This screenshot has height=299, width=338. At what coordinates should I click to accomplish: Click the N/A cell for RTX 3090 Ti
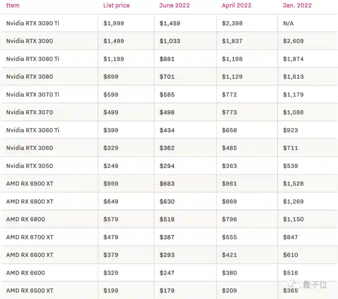(288, 23)
